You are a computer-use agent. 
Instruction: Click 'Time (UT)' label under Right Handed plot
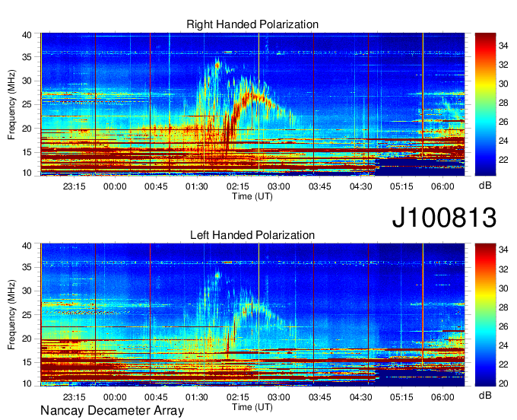click(x=252, y=196)
